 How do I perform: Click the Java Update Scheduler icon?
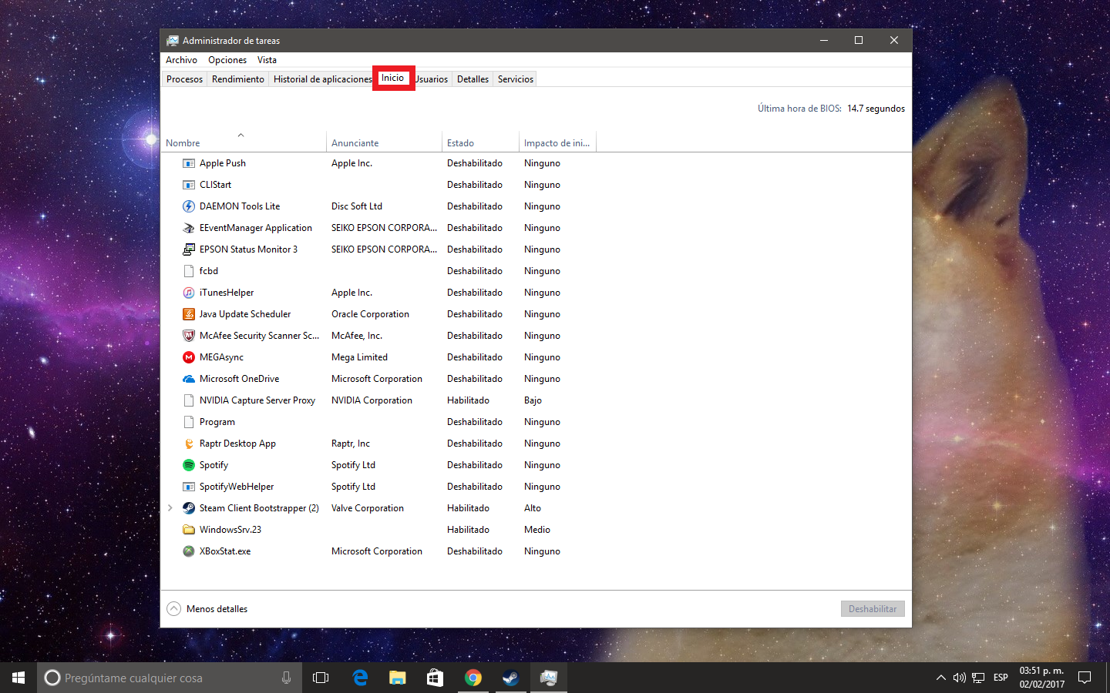188,314
